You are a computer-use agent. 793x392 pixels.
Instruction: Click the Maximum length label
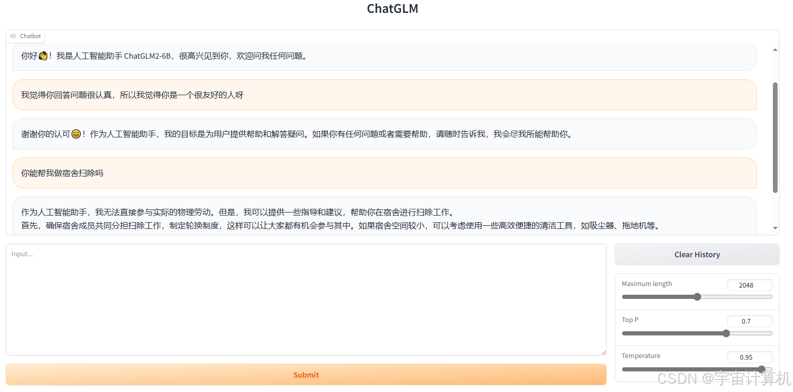647,284
